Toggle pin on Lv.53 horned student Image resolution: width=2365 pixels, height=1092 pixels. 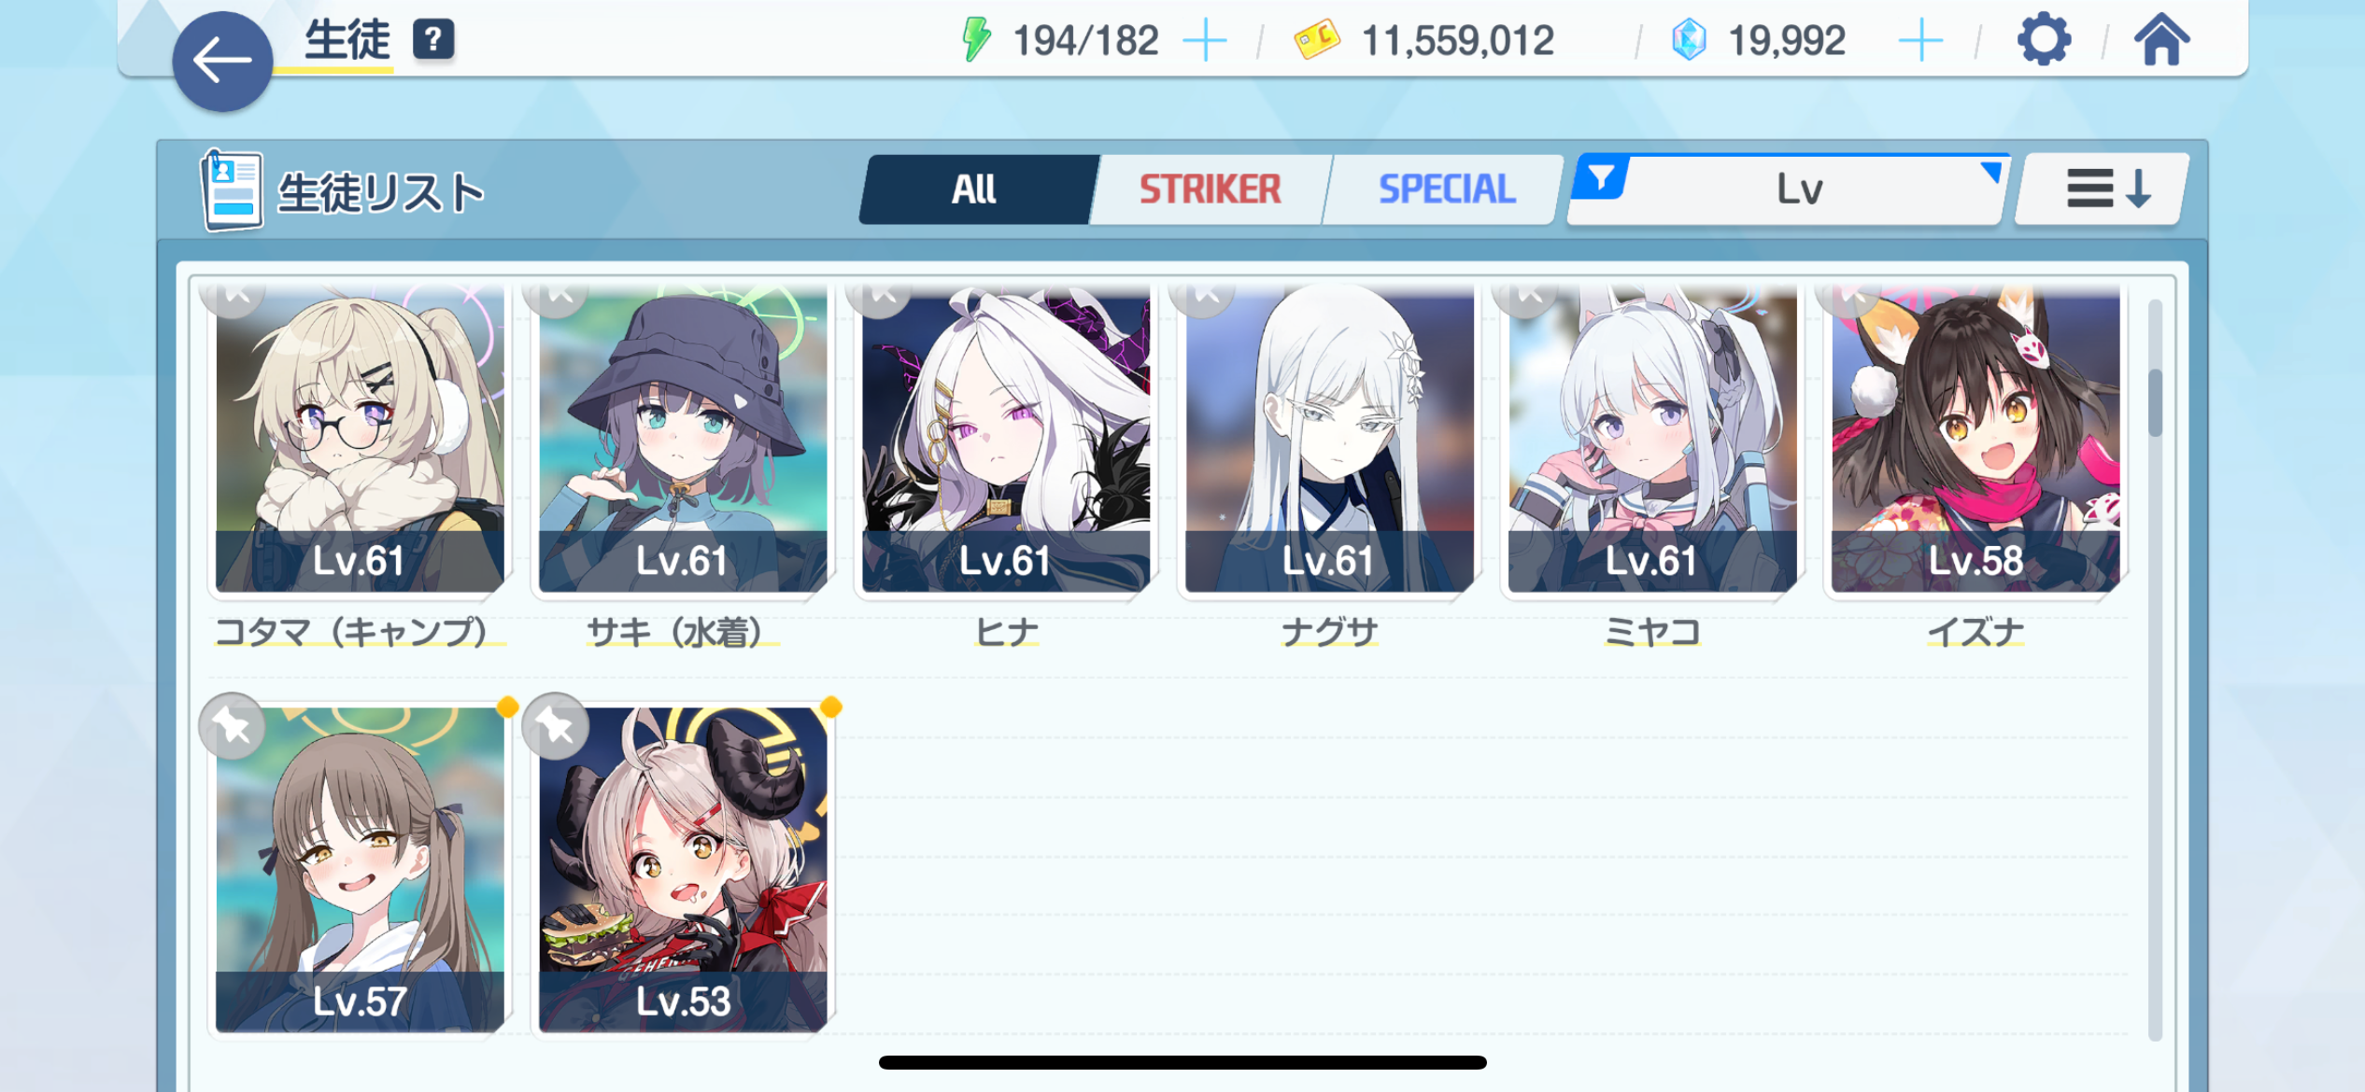click(556, 726)
